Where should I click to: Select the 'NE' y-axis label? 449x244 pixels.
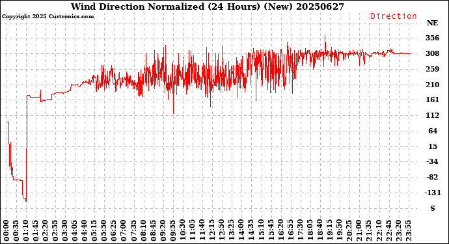(x=432, y=23)
